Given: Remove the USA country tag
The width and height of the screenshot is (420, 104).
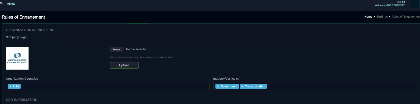Looking at the screenshot, I should pyautogui.click(x=10, y=86).
